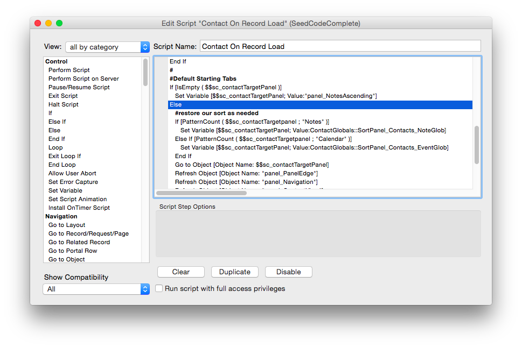Image resolution: width=522 pixels, height=348 pixels.
Task: Select Install OnTimer Script step
Action: pyautogui.click(x=79, y=208)
